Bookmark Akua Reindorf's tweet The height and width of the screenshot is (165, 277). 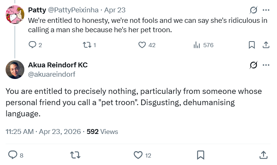coord(201,155)
